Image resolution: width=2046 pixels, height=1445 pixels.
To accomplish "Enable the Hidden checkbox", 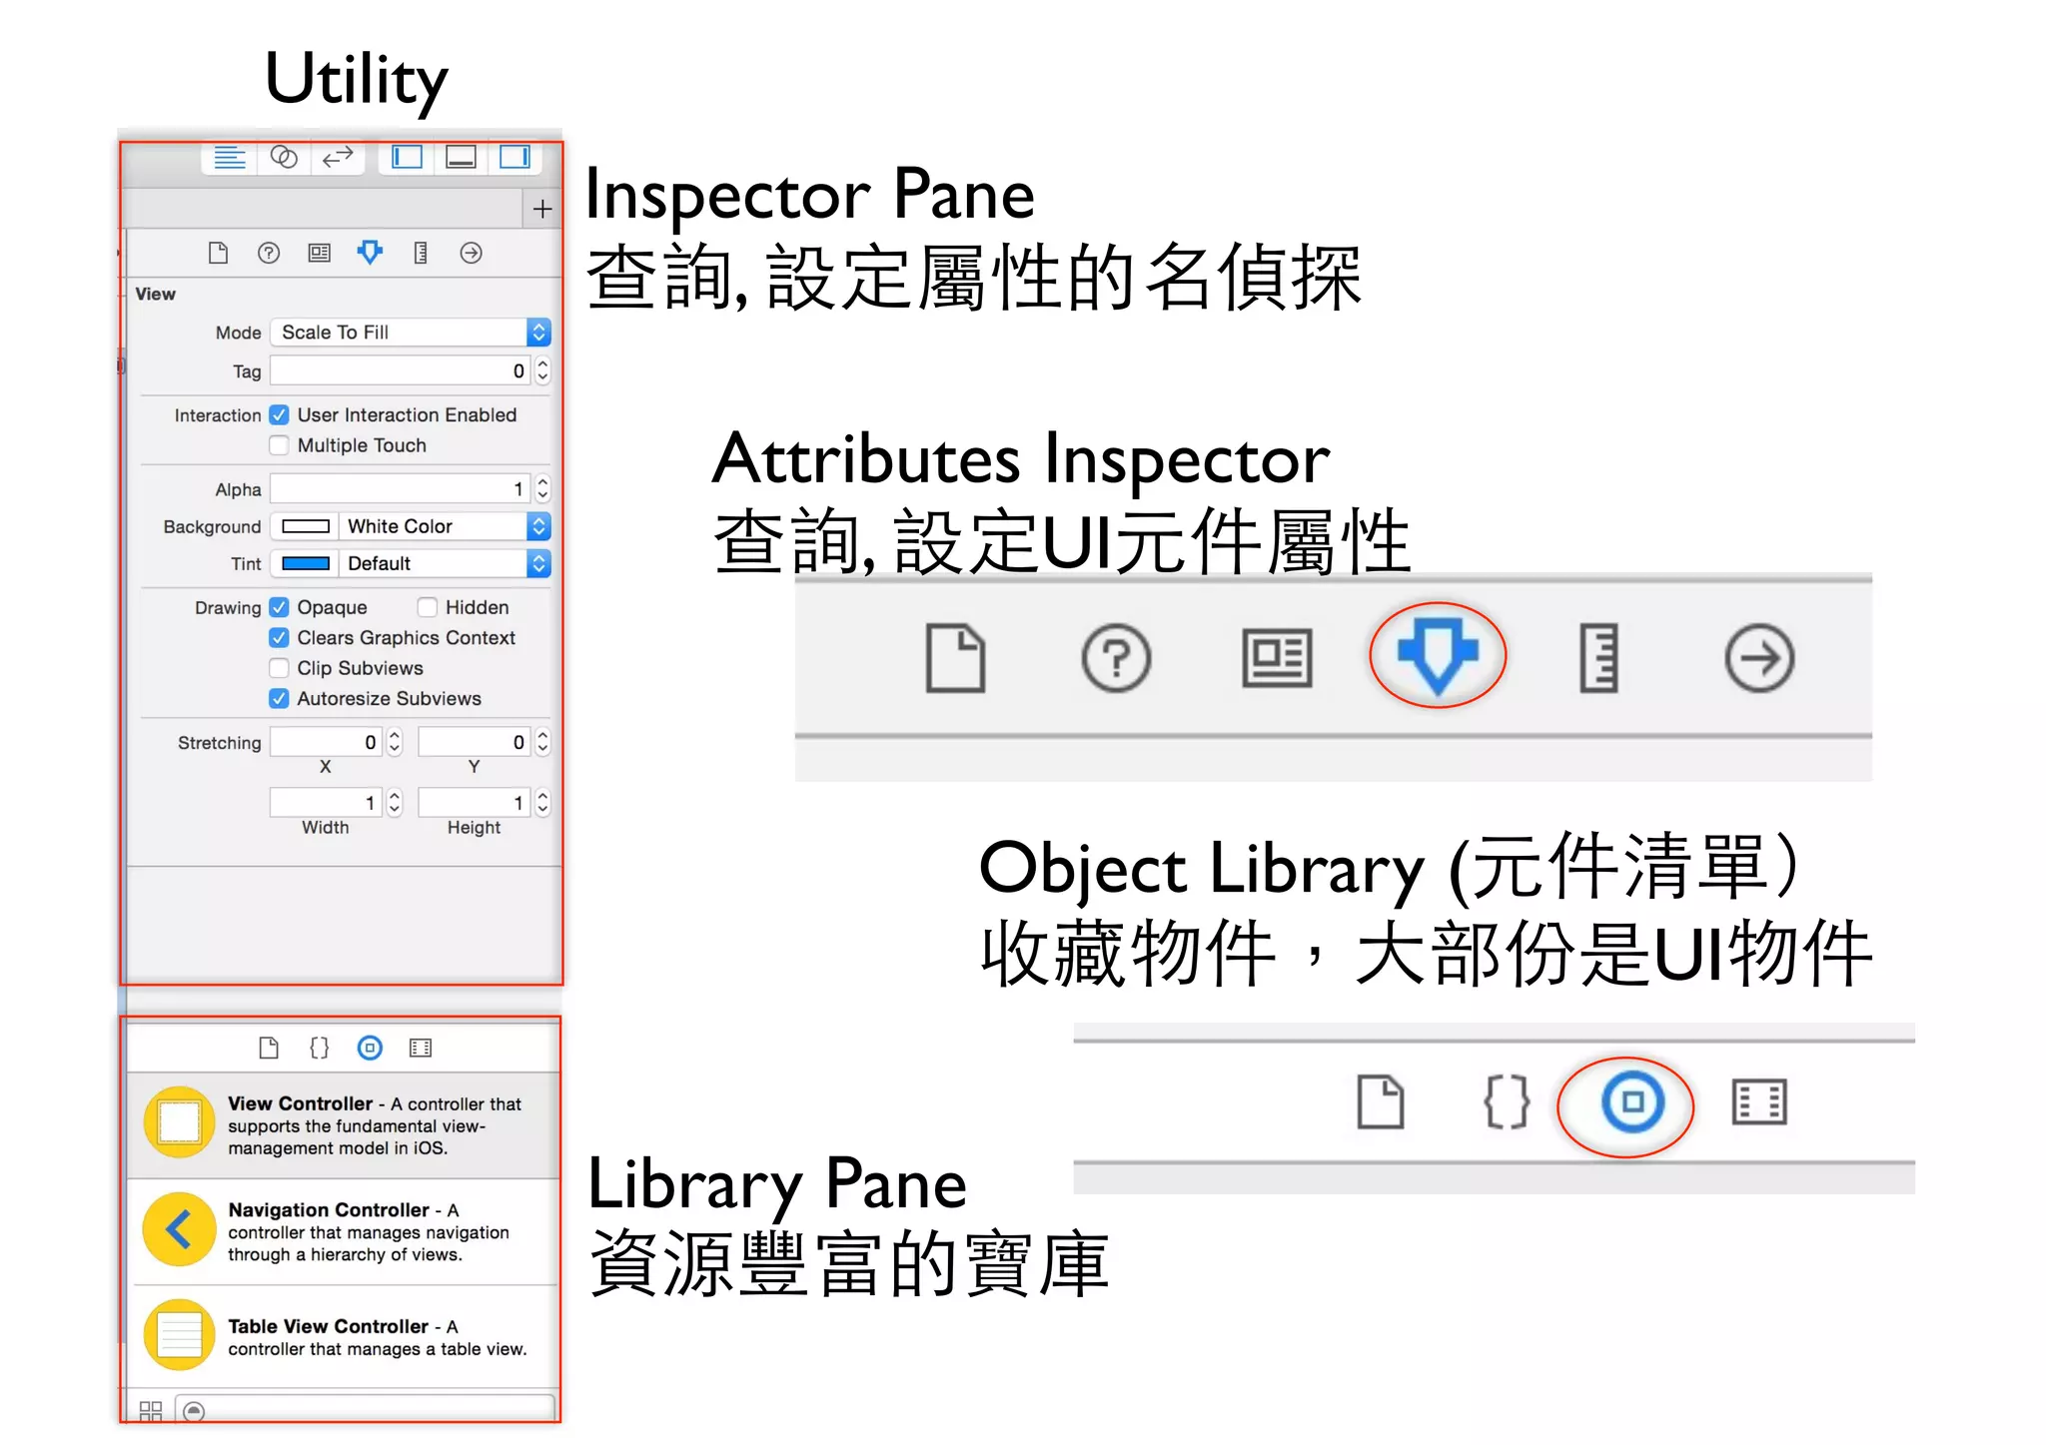I will (428, 607).
